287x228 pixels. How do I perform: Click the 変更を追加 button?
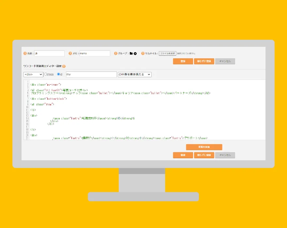click(204, 147)
